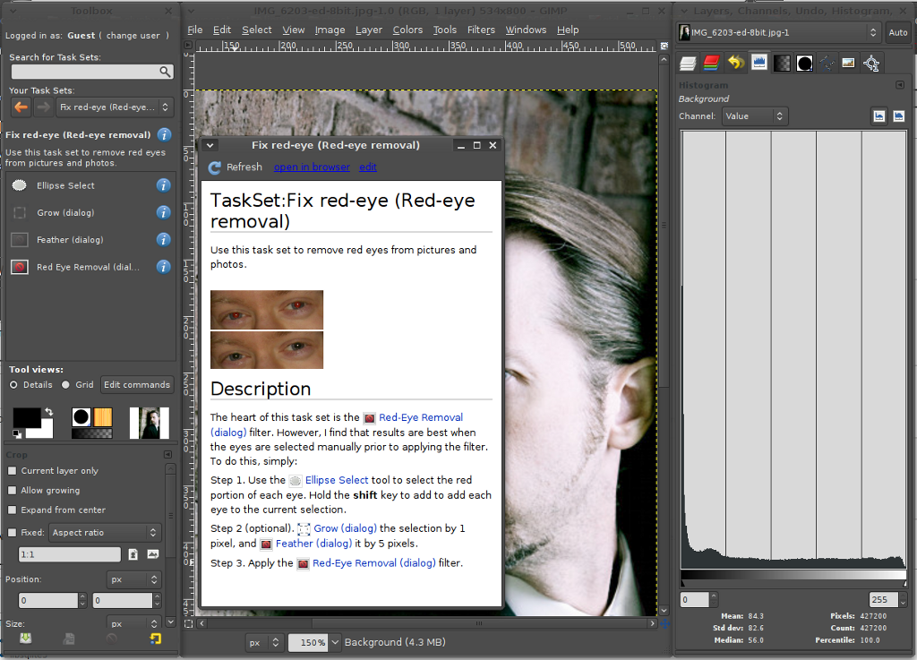Click the Search for Task Sets field
Image resolution: width=917 pixels, height=660 pixels.
92,72
